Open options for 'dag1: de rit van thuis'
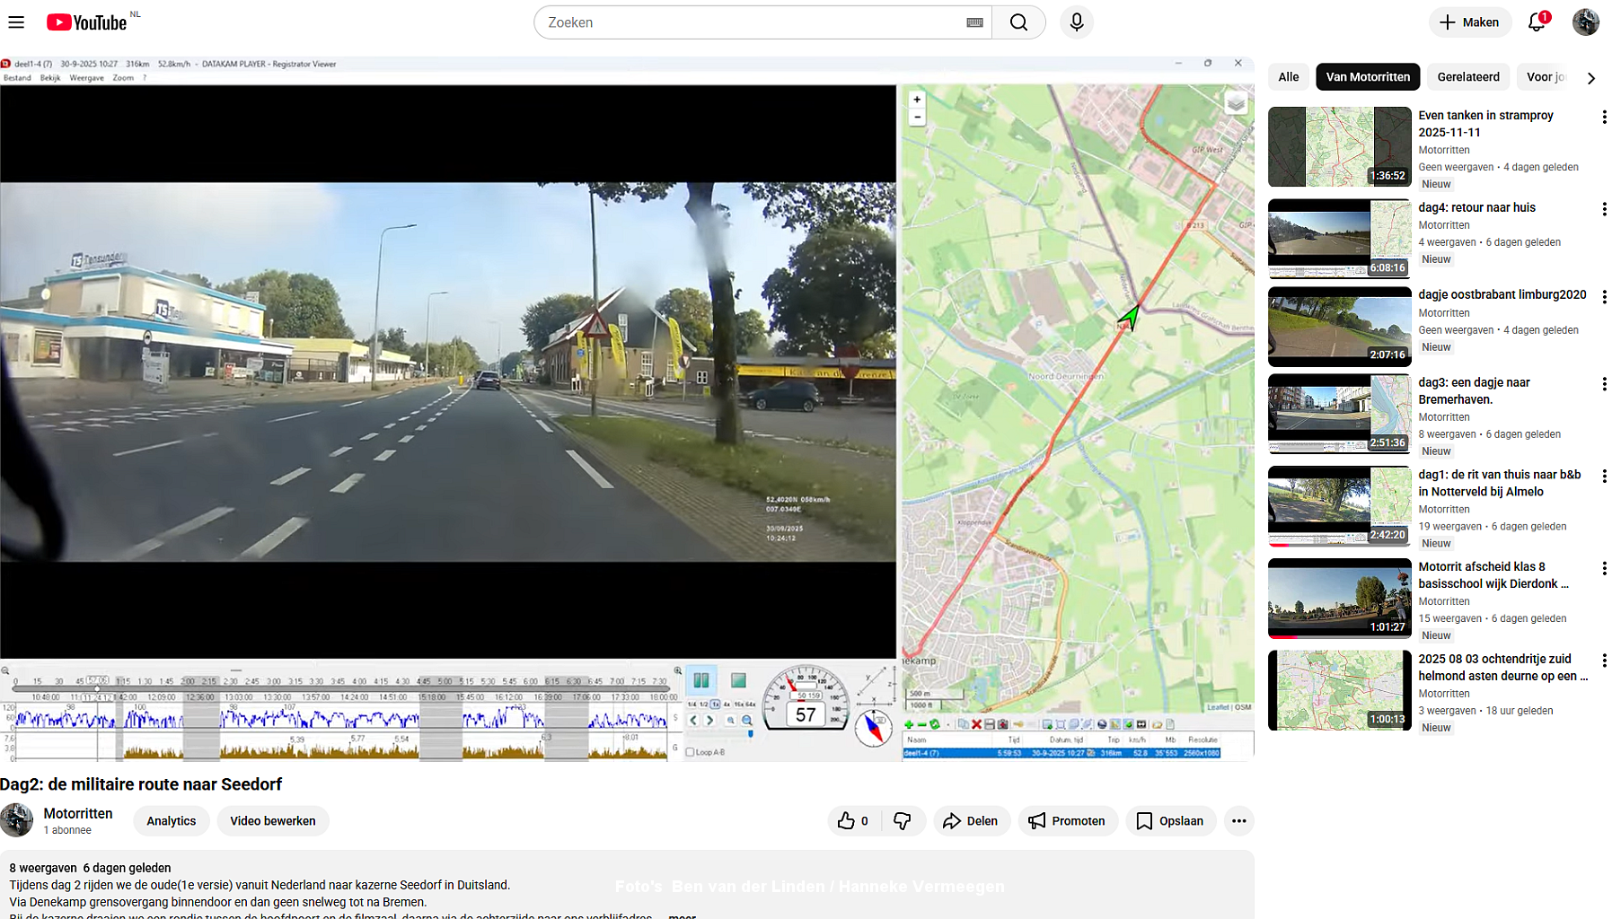This screenshot has width=1621, height=919. [x=1604, y=477]
